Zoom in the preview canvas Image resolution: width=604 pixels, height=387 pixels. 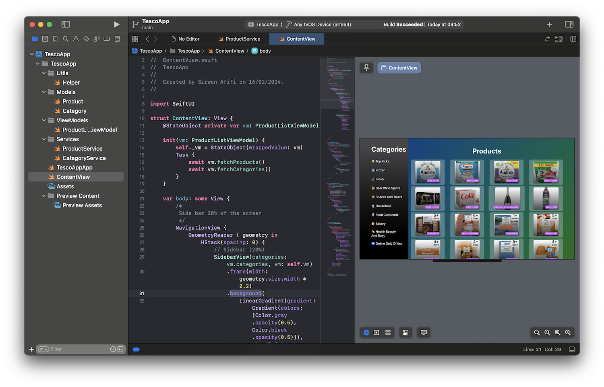click(568, 333)
